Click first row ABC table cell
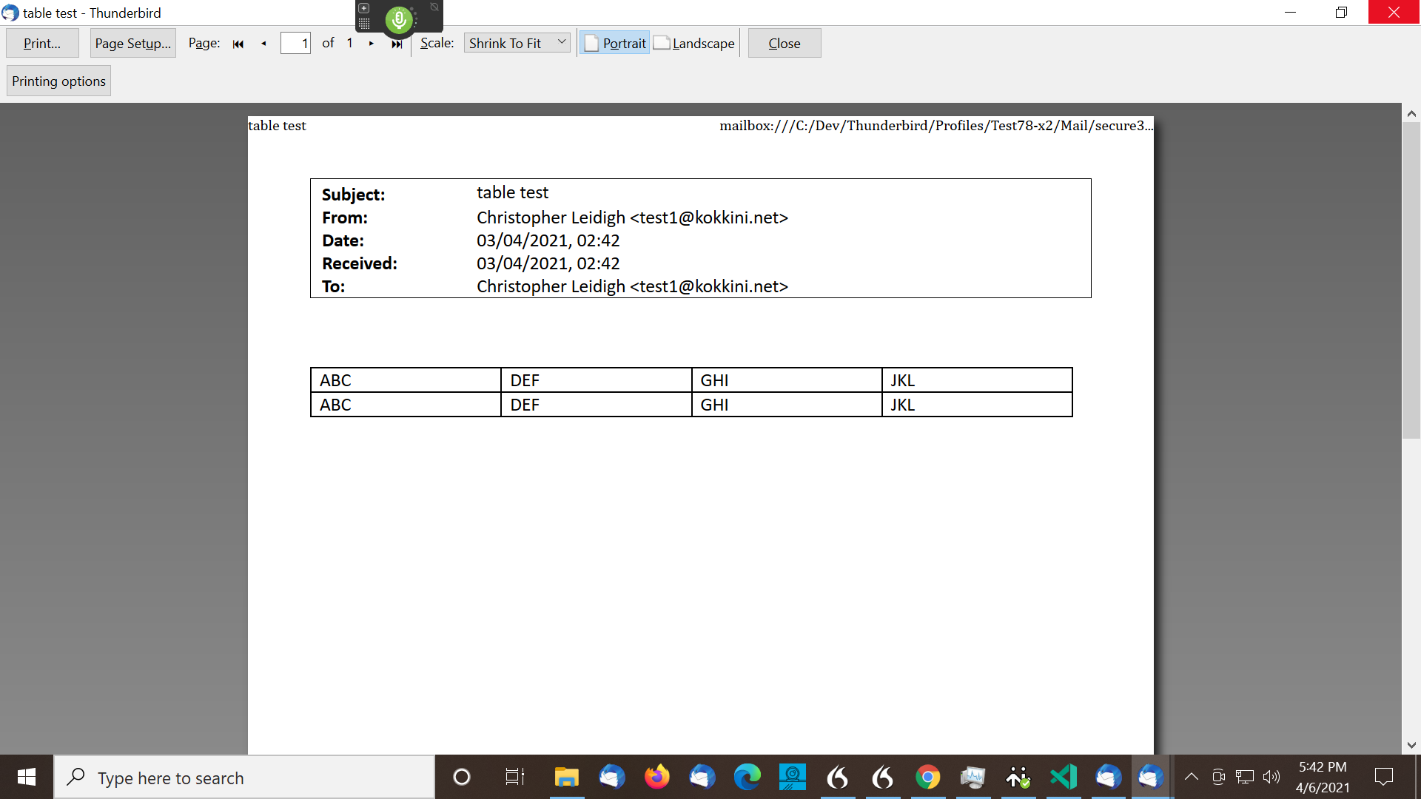Screen dimensions: 1421x799 406,380
